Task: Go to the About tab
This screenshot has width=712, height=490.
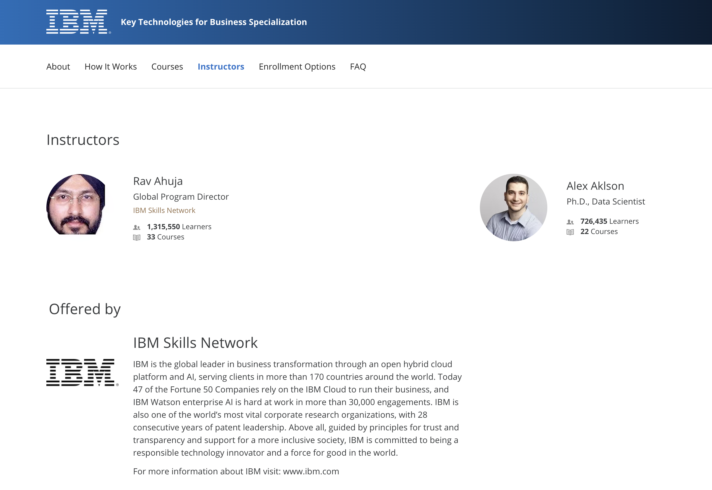Action: pyautogui.click(x=58, y=67)
